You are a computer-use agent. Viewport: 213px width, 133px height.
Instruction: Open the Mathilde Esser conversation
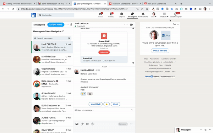click(x=52, y=60)
